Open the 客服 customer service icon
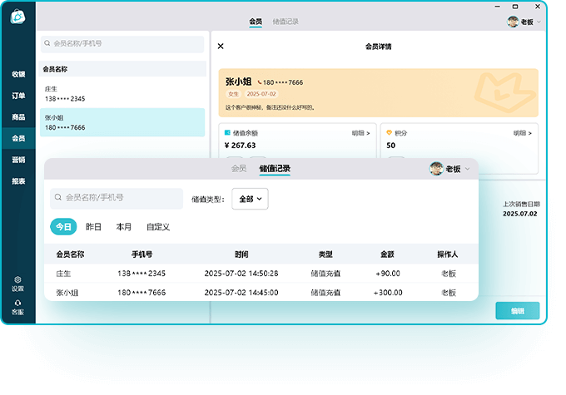The image size is (566, 395). point(17,303)
